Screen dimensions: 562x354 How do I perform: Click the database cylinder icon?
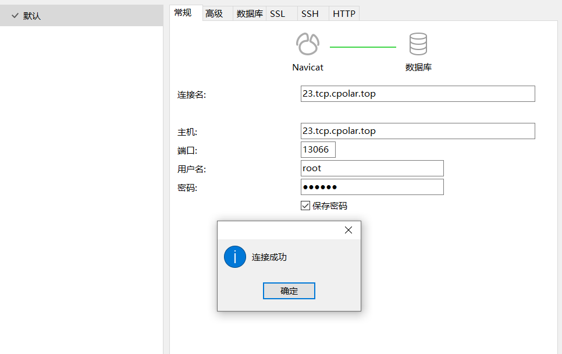coord(418,44)
